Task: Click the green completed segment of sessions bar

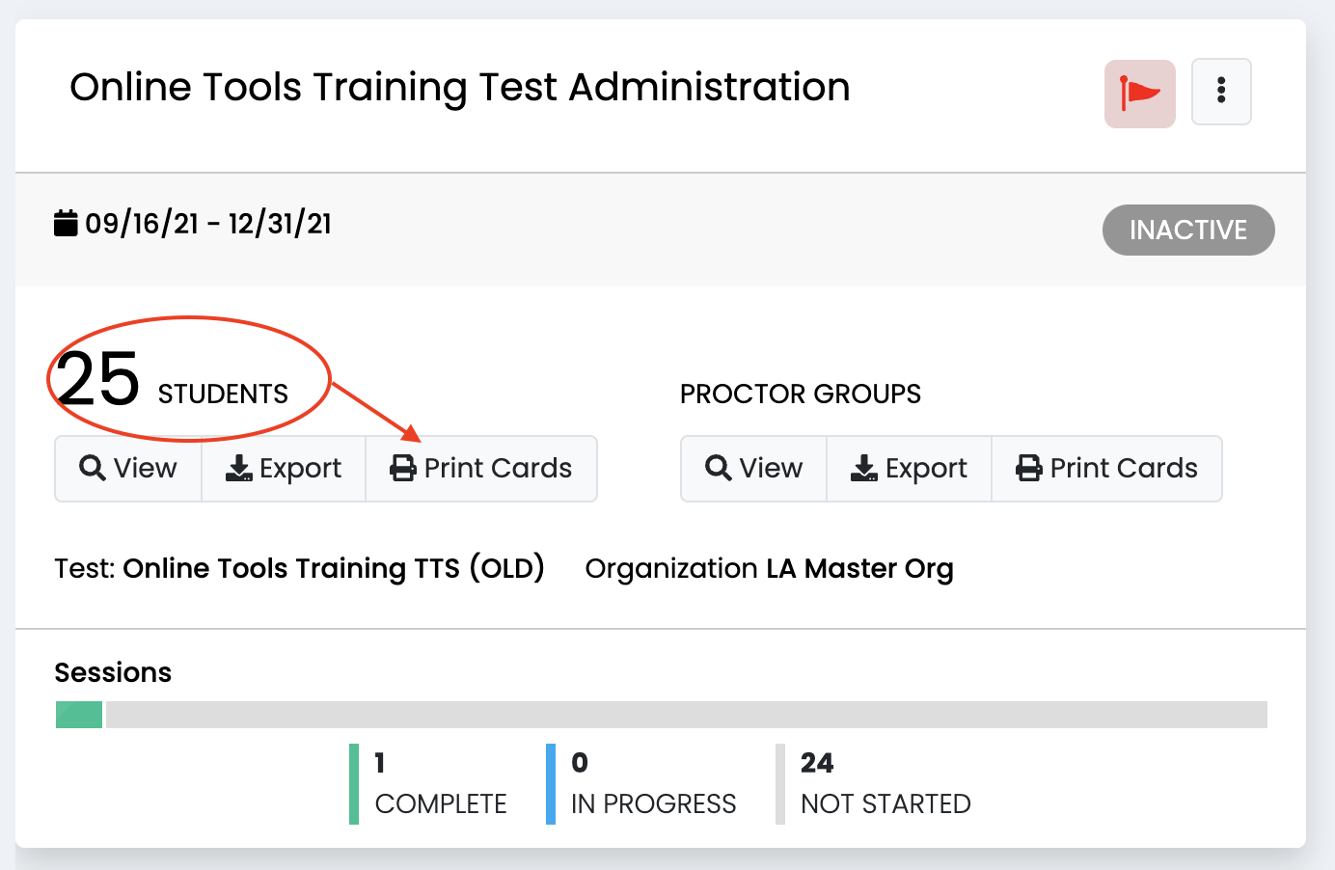Action: pyautogui.click(x=79, y=715)
